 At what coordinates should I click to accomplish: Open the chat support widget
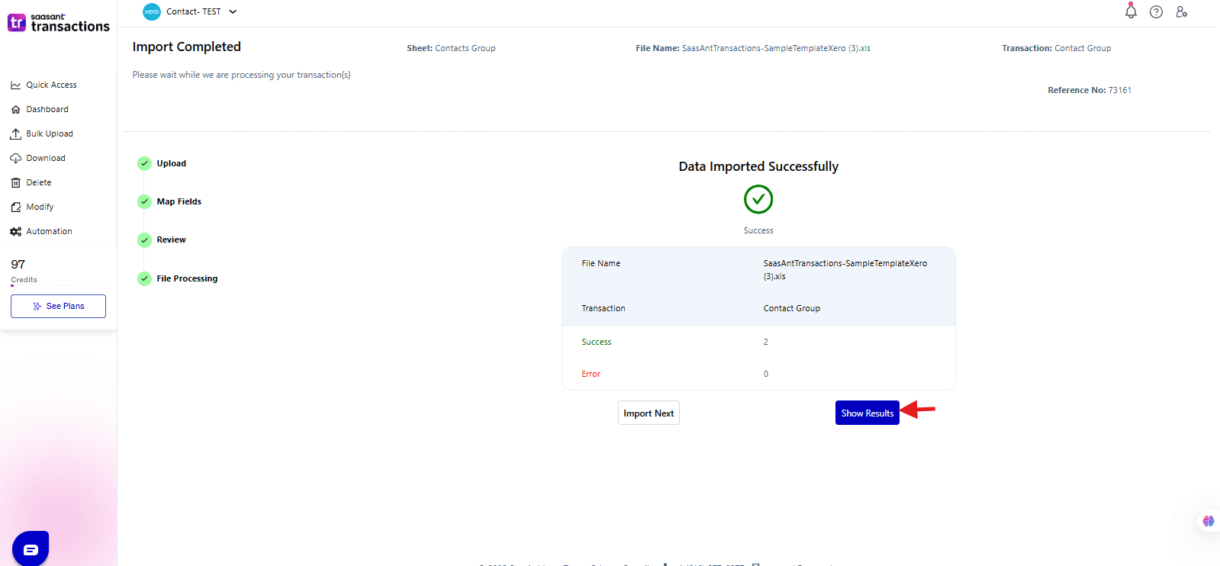pos(31,548)
